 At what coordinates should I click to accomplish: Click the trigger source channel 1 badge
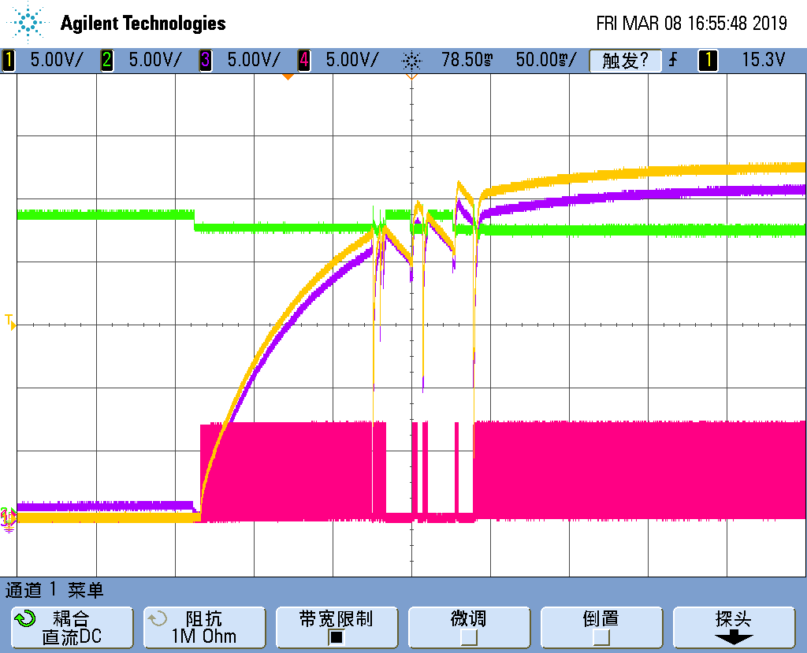point(708,60)
